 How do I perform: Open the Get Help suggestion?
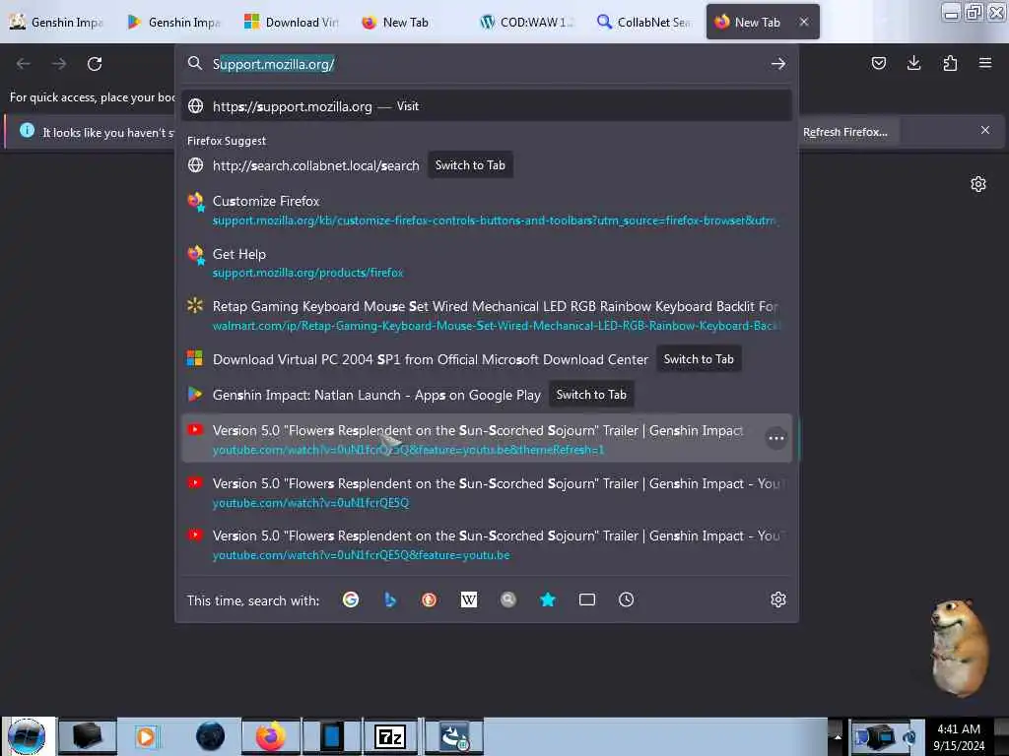pyautogui.click(x=487, y=263)
